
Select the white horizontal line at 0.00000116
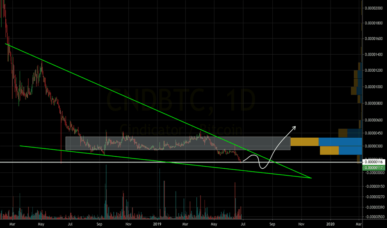(181, 162)
